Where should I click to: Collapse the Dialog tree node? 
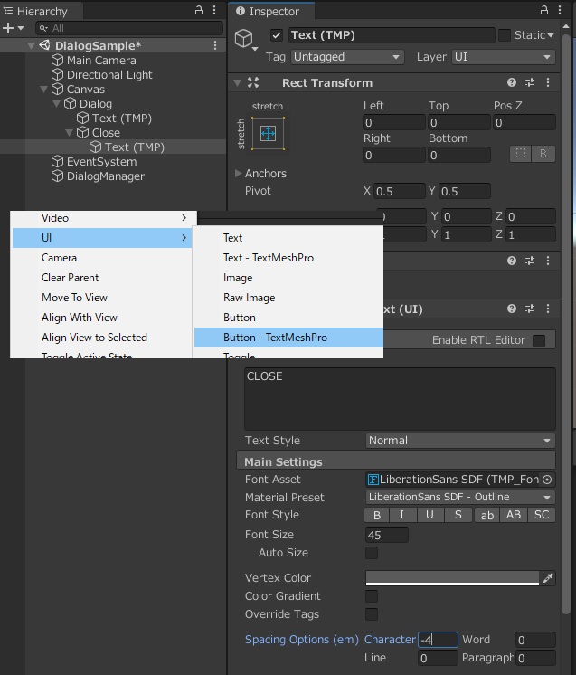coord(56,104)
